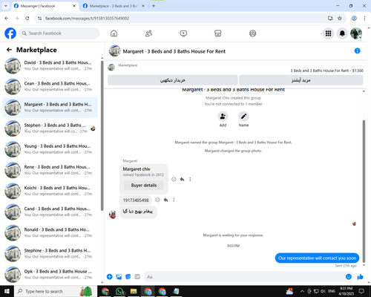Choose a sticker in composer

click(x=128, y=277)
